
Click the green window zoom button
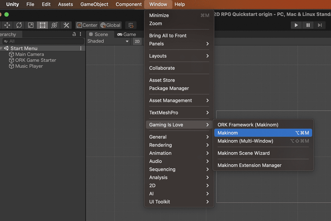(7, 14)
